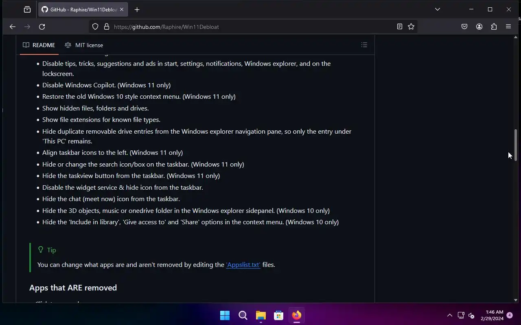Click the Tip callout label
Image resolution: width=521 pixels, height=325 pixels.
(47, 250)
